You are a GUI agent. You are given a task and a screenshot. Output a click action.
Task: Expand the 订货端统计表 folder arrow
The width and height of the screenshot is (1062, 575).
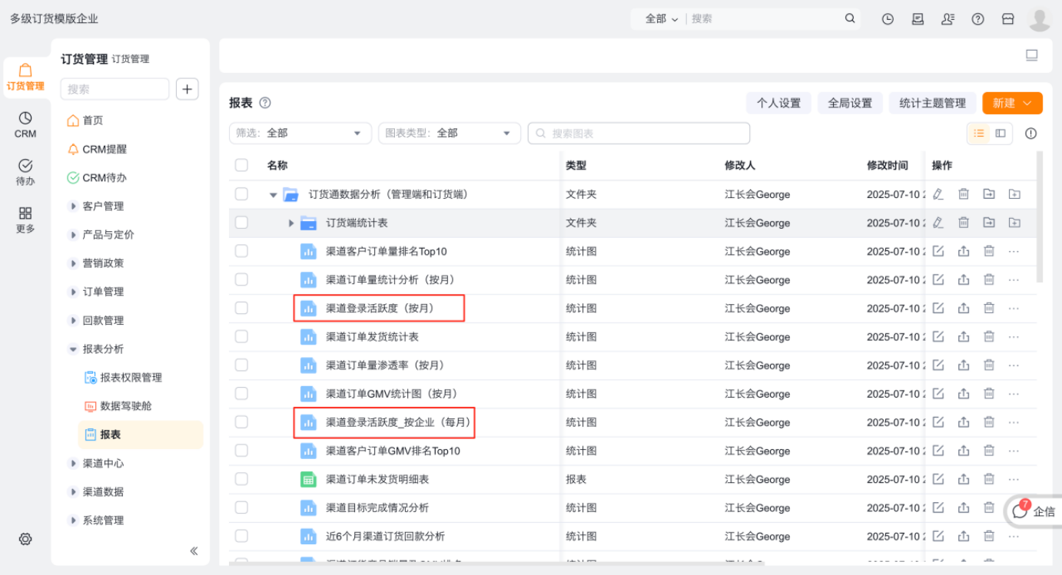(x=291, y=223)
